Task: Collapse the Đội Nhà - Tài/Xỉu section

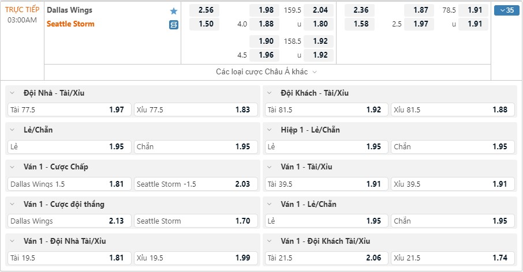Action: click(12, 93)
